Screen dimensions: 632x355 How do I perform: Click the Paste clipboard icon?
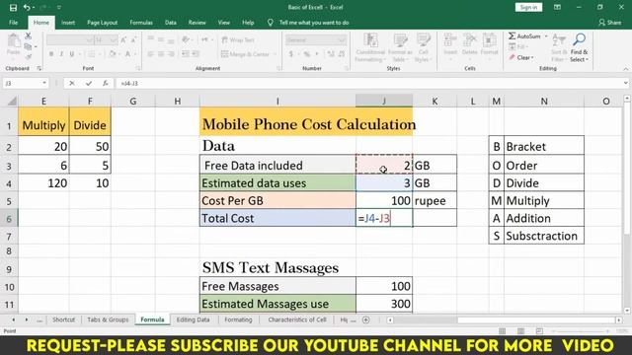pyautogui.click(x=13, y=41)
